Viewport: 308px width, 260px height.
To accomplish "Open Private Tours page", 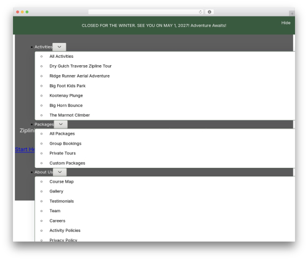I will [63, 153].
